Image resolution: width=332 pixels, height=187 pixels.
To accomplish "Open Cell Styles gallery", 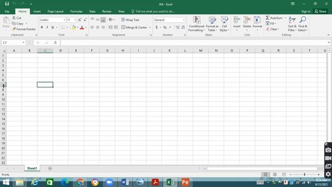I will (x=224, y=24).
